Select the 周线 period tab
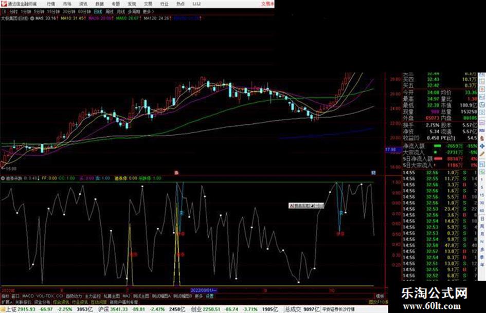Viewport: 486px width, 313px height. pos(110,11)
